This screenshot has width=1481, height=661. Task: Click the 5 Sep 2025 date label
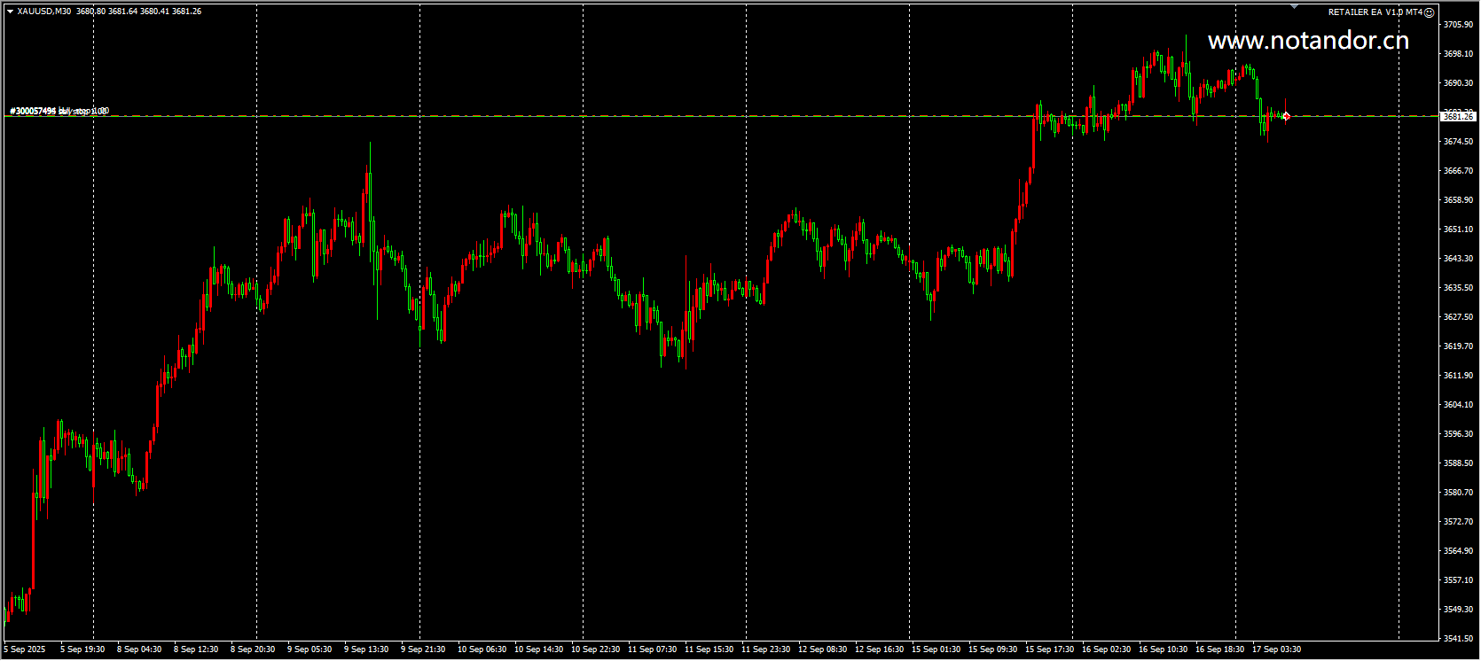click(x=25, y=649)
